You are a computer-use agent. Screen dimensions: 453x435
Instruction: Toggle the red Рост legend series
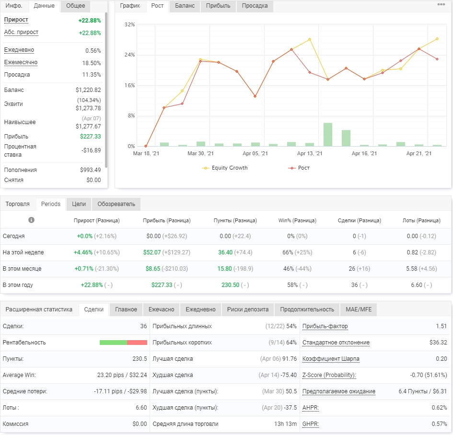[x=299, y=168]
